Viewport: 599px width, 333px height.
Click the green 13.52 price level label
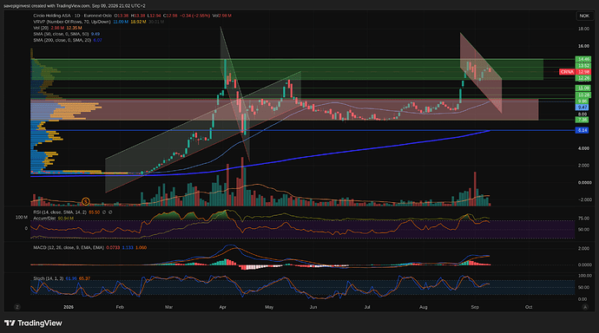click(x=583, y=66)
